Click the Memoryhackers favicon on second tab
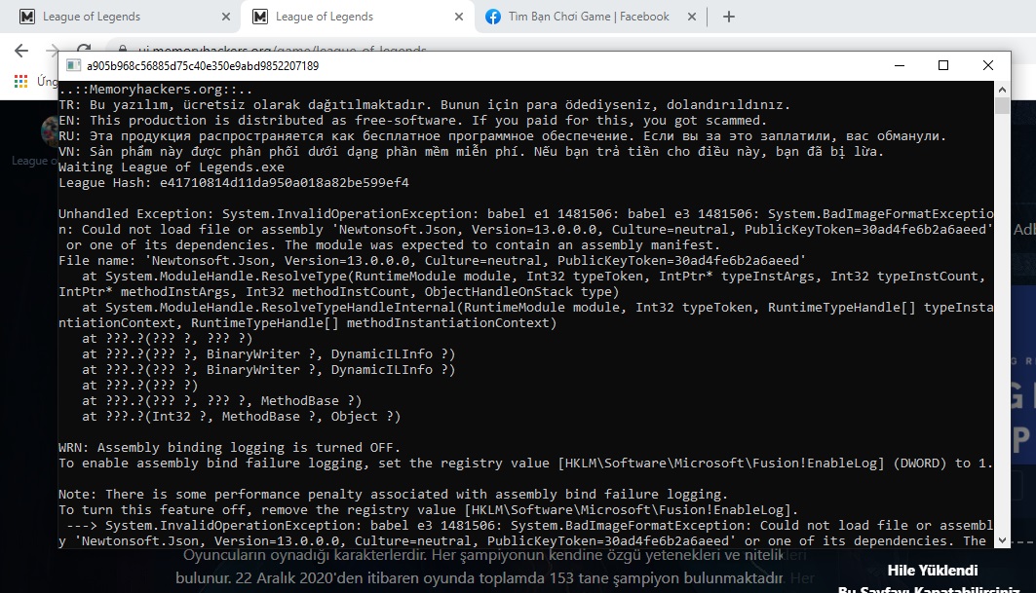Viewport: 1036px width, 593px height. tap(260, 17)
